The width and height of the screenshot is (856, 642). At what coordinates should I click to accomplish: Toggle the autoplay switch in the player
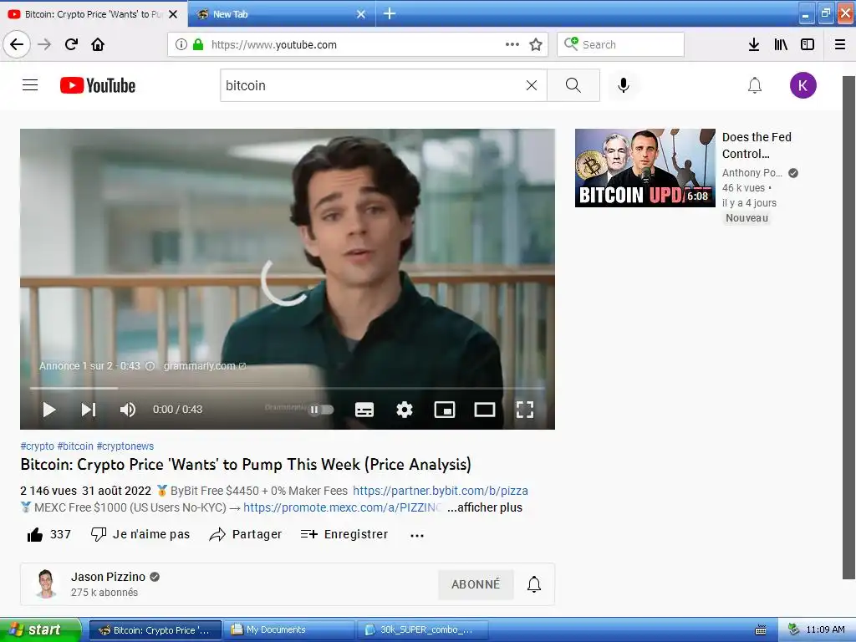point(321,410)
